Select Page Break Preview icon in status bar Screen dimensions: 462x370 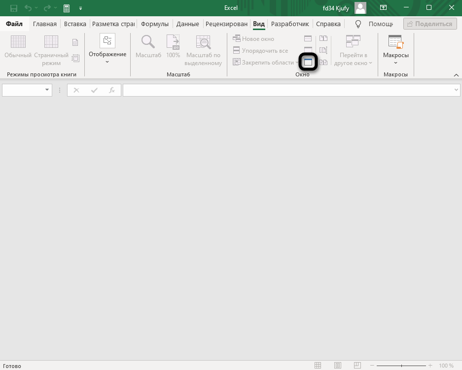click(357, 365)
